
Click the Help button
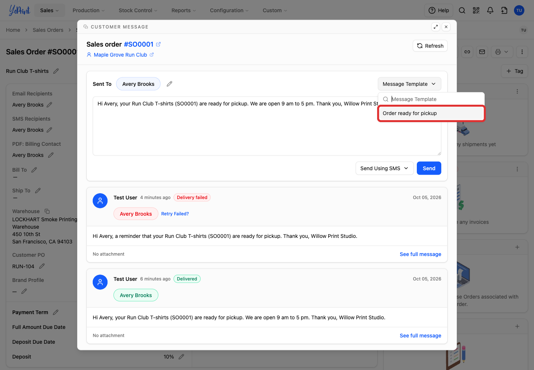439,10
